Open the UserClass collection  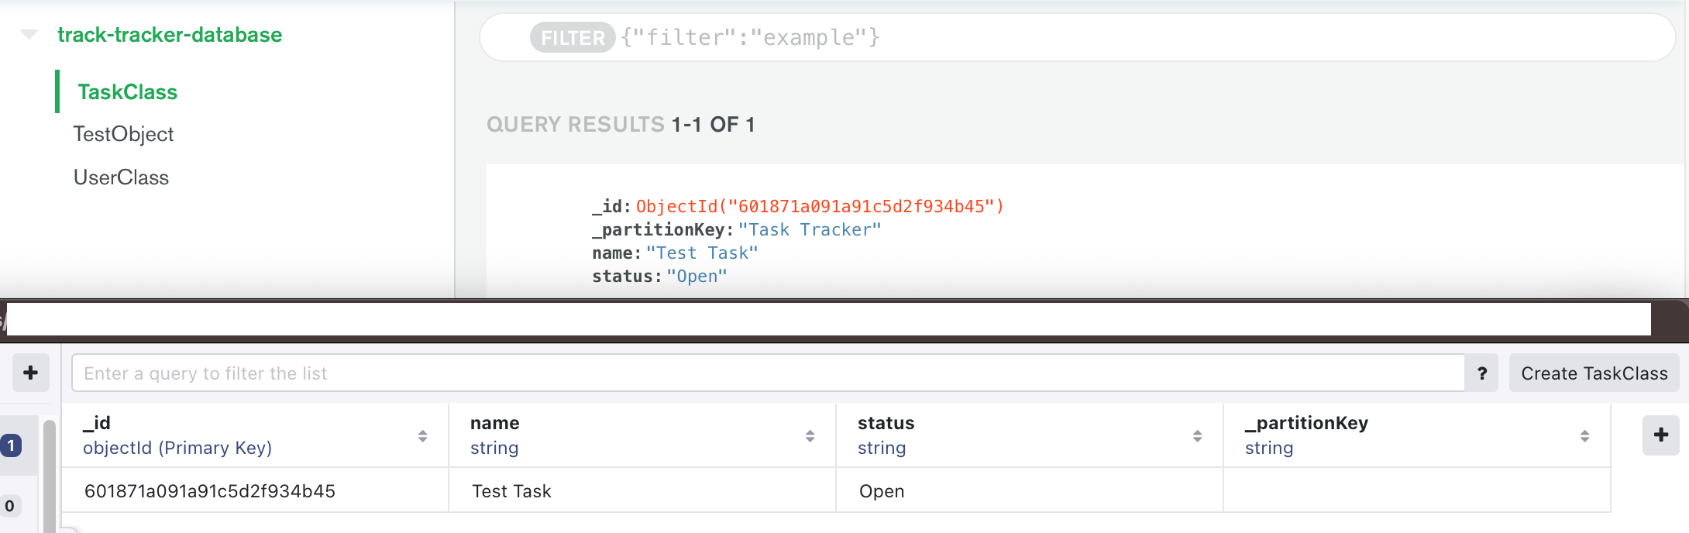click(121, 177)
